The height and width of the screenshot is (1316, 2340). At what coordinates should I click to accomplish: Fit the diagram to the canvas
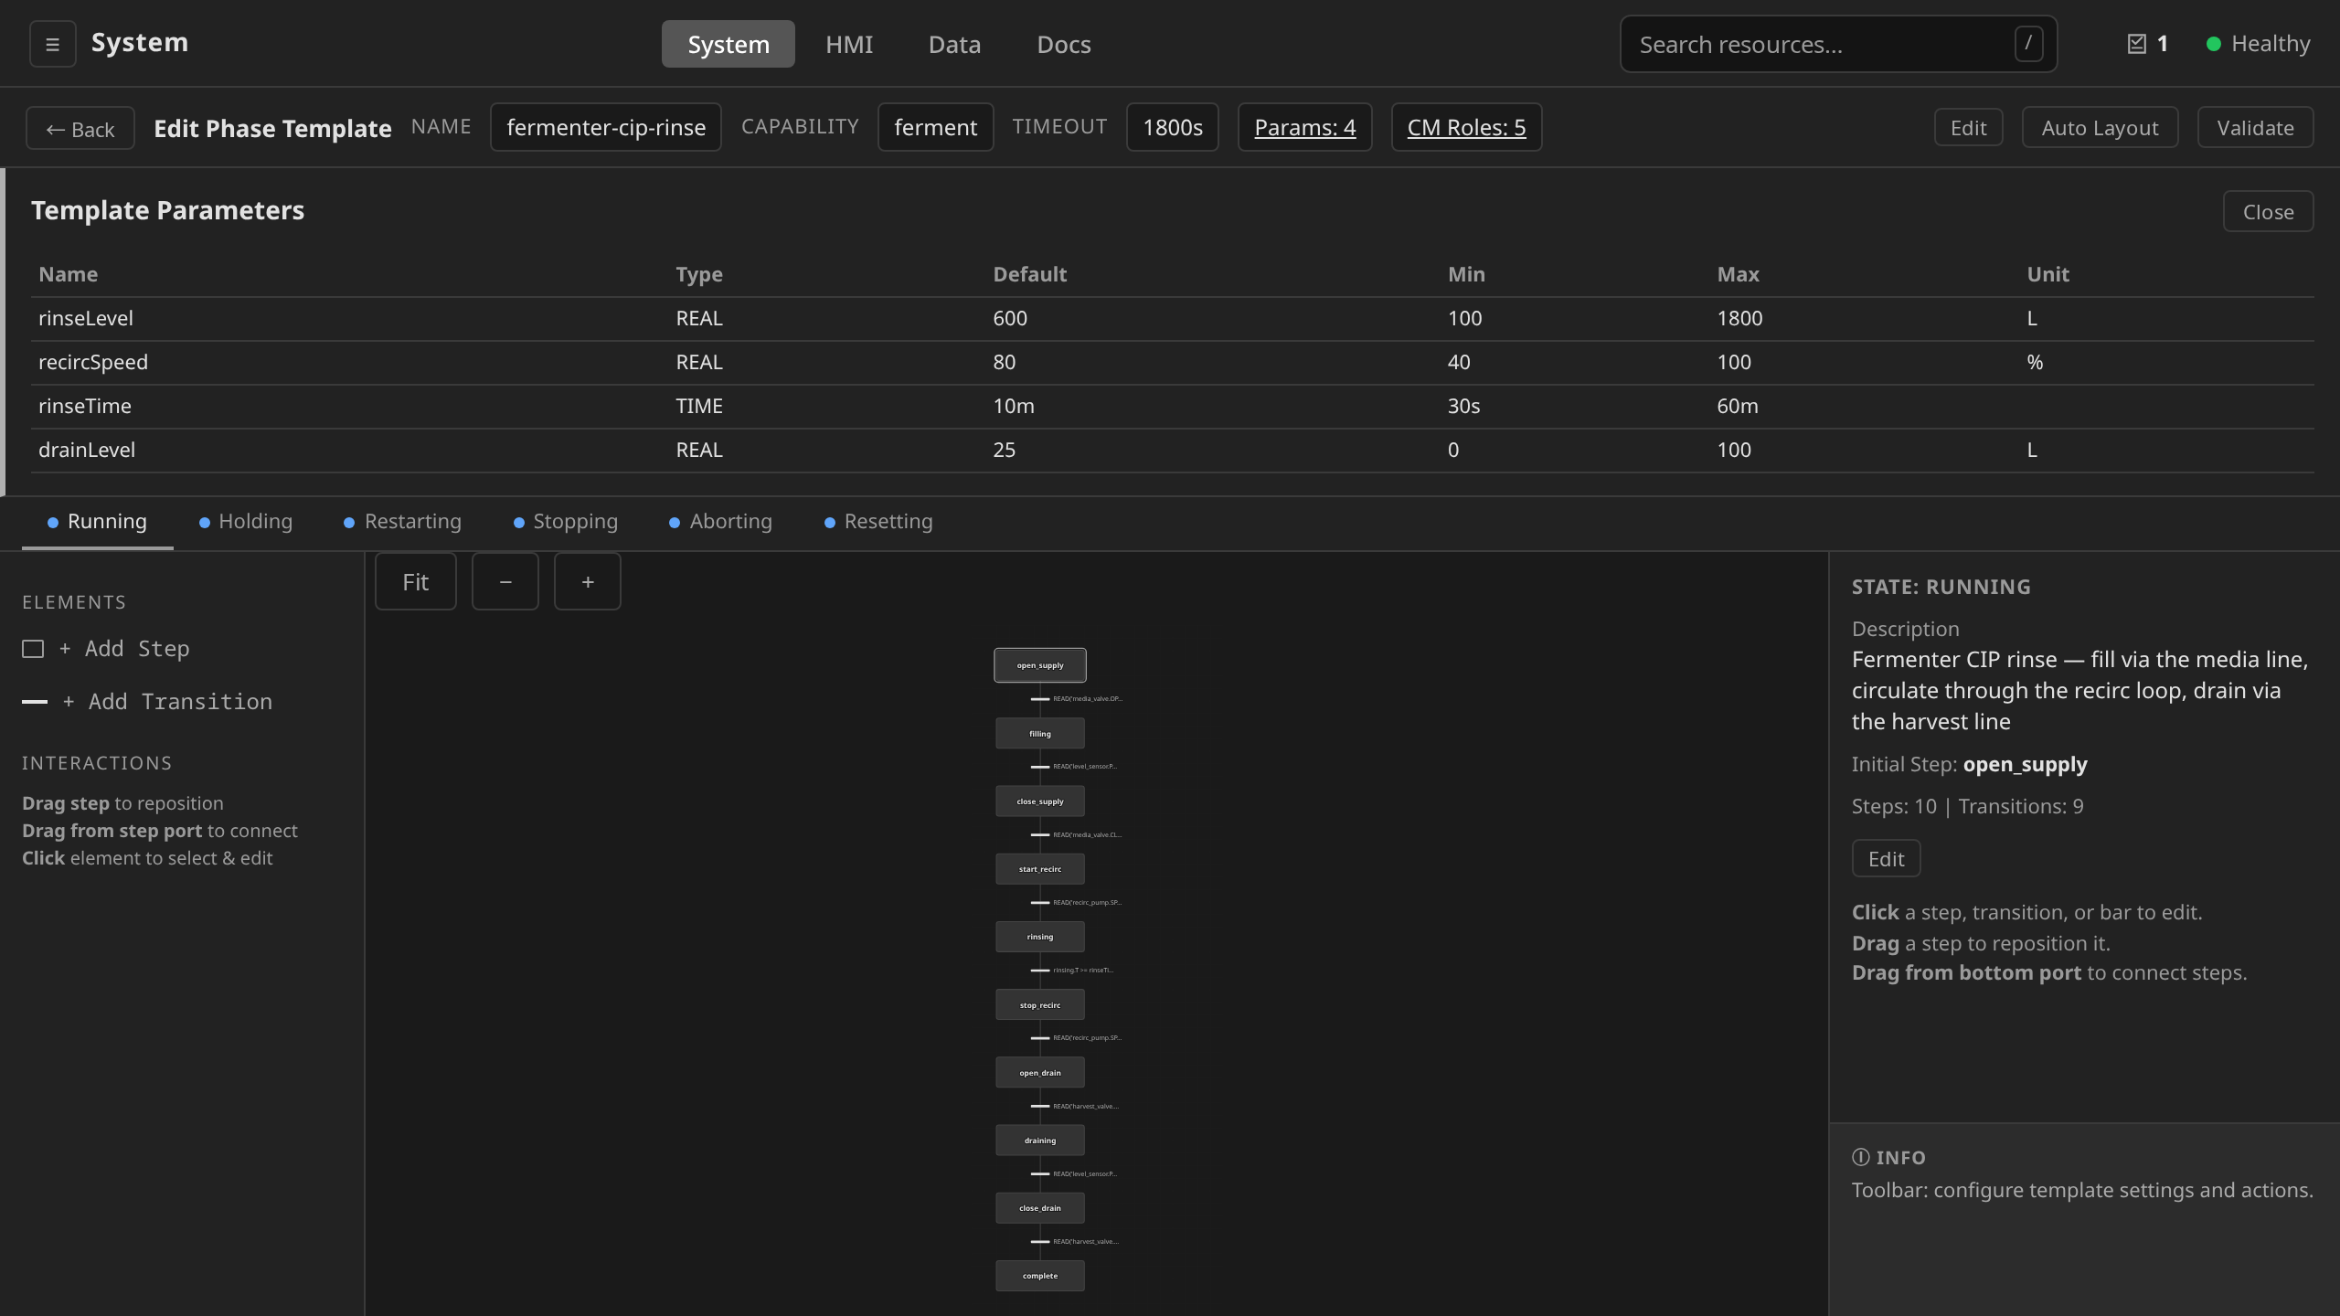(x=415, y=581)
